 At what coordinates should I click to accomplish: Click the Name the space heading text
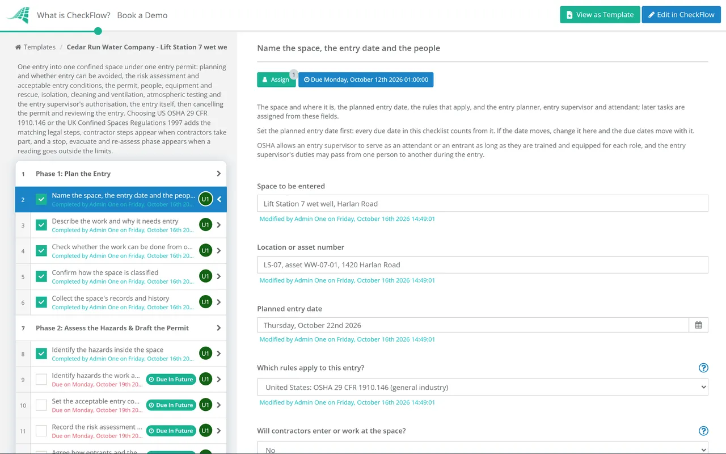(x=348, y=48)
